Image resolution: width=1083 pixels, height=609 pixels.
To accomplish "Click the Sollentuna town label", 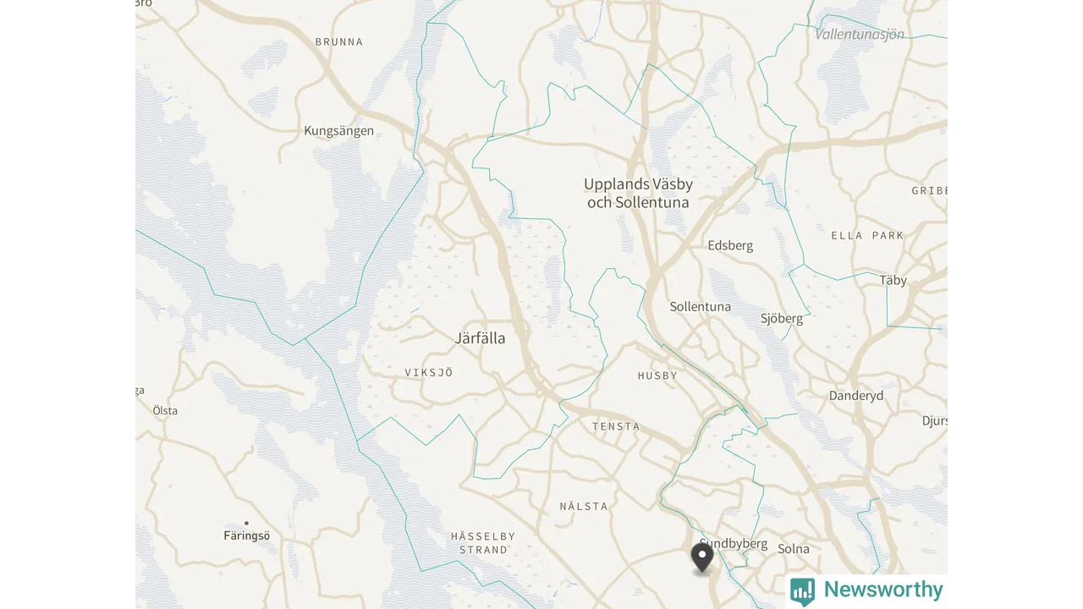I will click(701, 307).
